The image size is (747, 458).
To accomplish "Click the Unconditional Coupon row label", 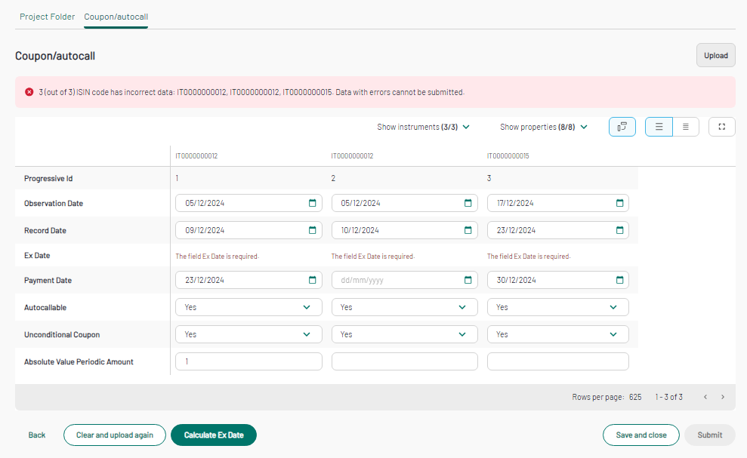I will 62,335.
